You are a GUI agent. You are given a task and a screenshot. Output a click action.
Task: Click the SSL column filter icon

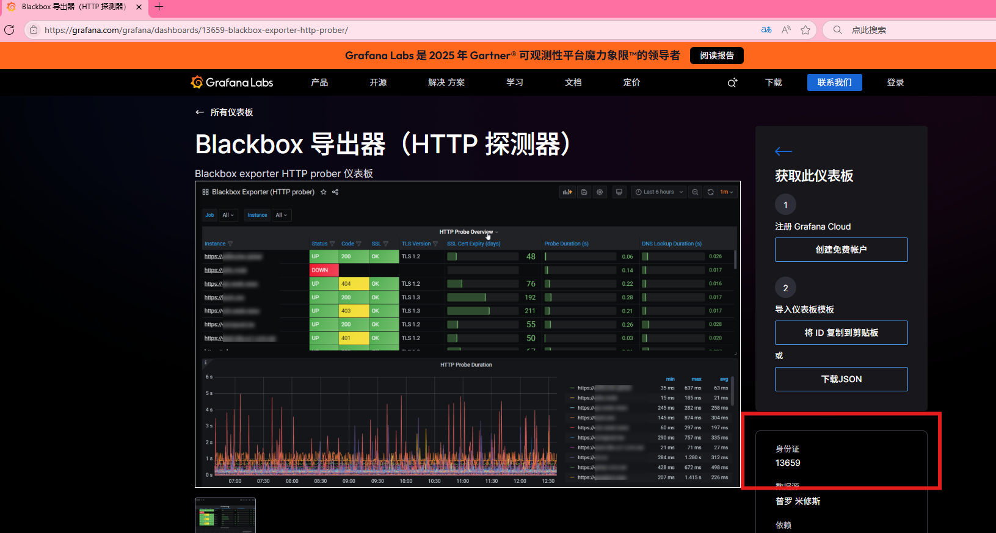[385, 244]
